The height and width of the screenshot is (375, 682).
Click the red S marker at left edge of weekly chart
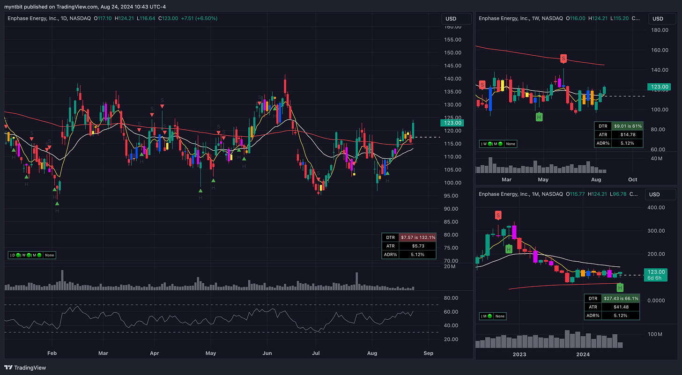(482, 86)
